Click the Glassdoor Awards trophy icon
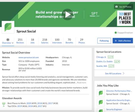 [4, 104]
